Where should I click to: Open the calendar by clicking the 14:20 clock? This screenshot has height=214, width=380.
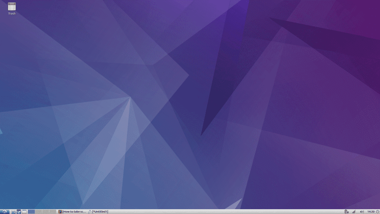click(x=371, y=212)
